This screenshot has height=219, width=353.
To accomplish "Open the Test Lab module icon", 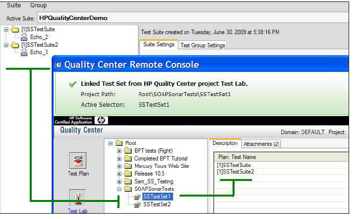I will coord(78,198).
